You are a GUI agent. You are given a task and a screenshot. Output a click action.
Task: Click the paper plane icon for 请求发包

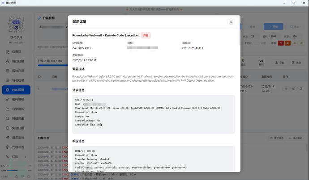click(x=8, y=138)
